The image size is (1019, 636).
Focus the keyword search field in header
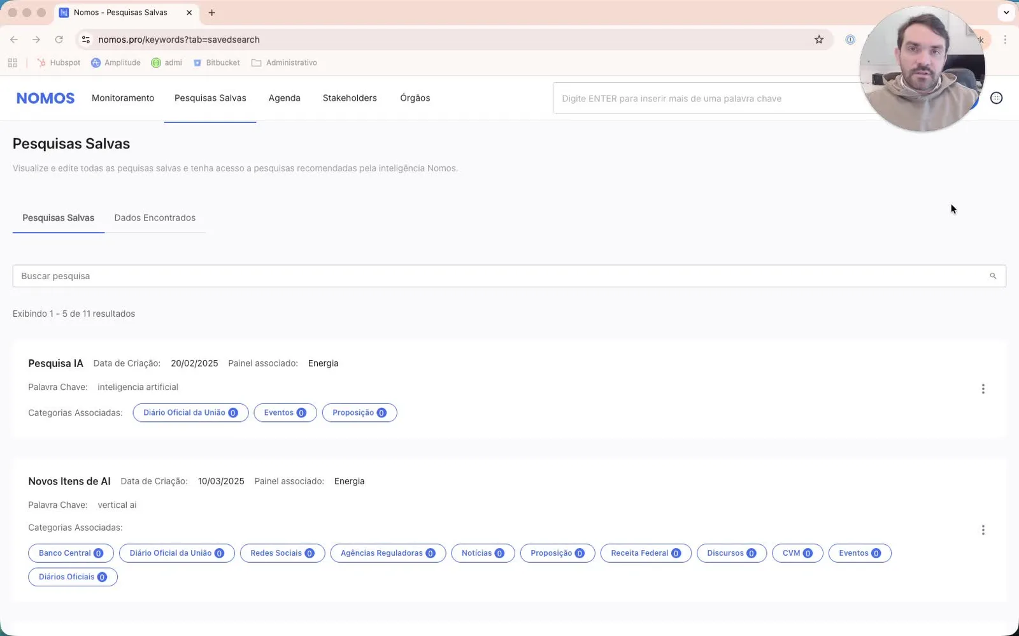tap(707, 99)
